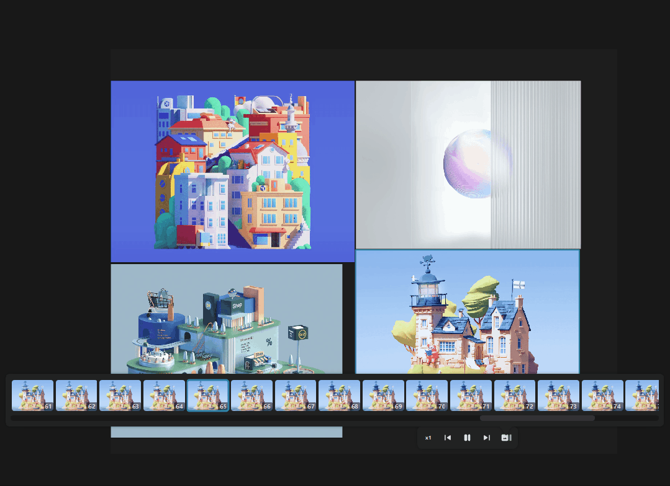Select the colorful city buildings image
Image resolution: width=670 pixels, height=486 pixels.
click(x=232, y=171)
